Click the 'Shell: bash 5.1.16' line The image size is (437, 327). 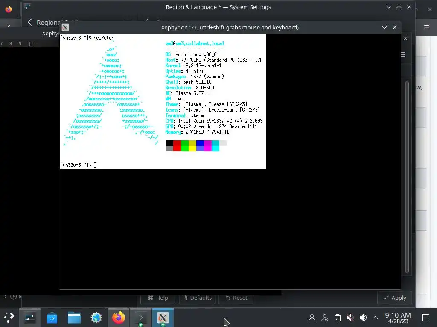click(188, 82)
